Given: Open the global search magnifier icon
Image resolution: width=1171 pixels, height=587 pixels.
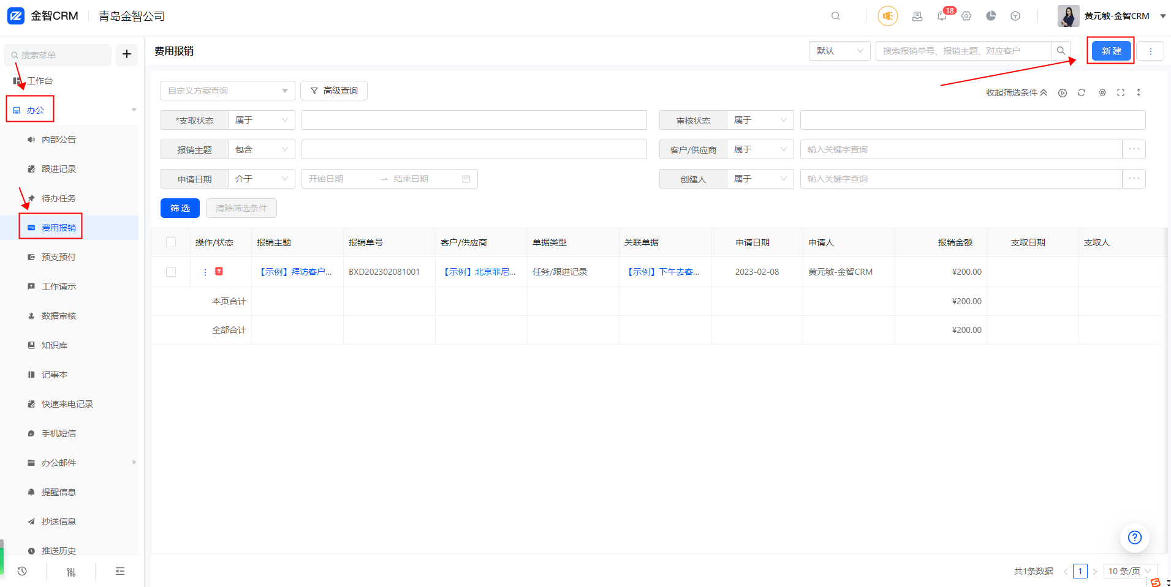Looking at the screenshot, I should (836, 16).
